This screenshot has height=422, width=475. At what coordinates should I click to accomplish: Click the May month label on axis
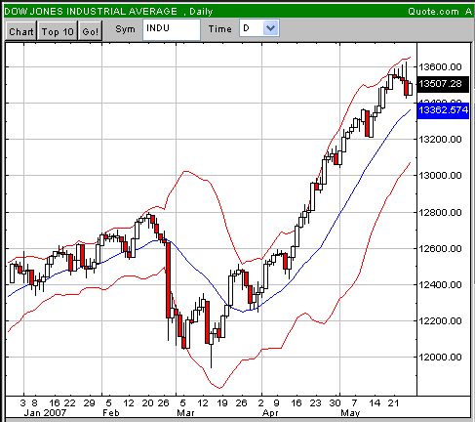350,413
